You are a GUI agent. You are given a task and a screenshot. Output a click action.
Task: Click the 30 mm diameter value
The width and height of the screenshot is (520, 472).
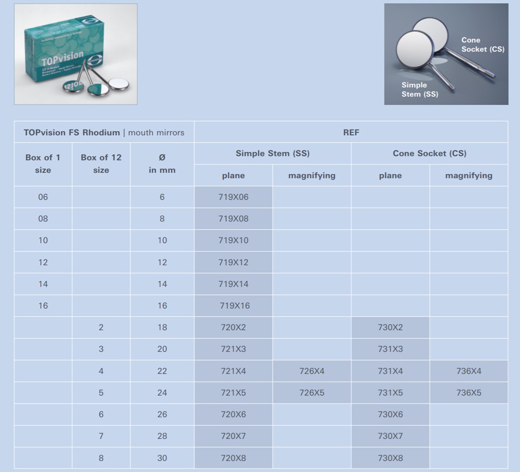coord(162,458)
